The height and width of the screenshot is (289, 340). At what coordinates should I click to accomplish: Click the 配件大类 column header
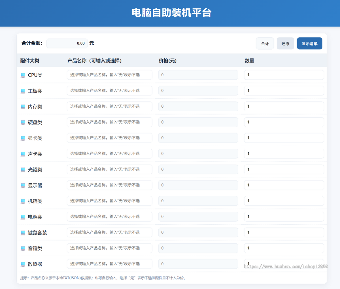click(30, 61)
